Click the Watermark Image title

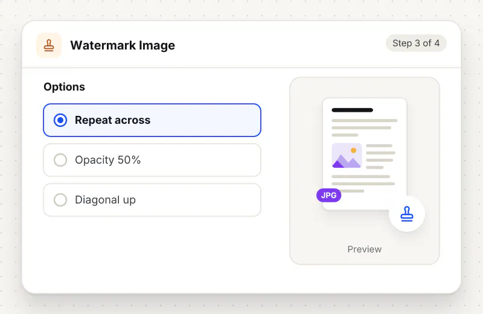pos(123,45)
